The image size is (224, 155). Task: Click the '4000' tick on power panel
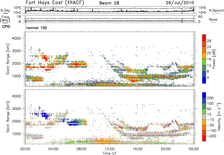pyautogui.click(x=16, y=38)
